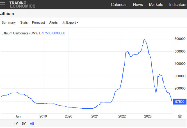This screenshot has height=128, width=187.
Task: Select the All time range
Action: point(32,124)
